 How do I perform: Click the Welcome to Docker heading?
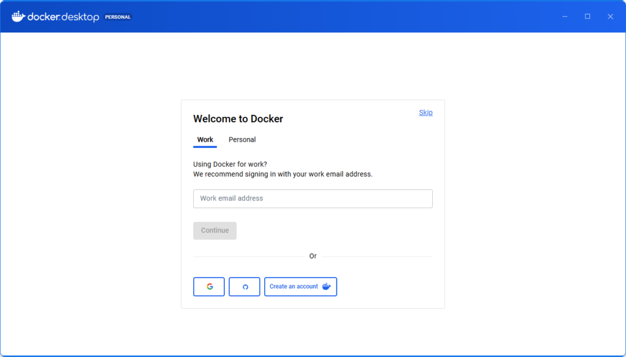[238, 119]
